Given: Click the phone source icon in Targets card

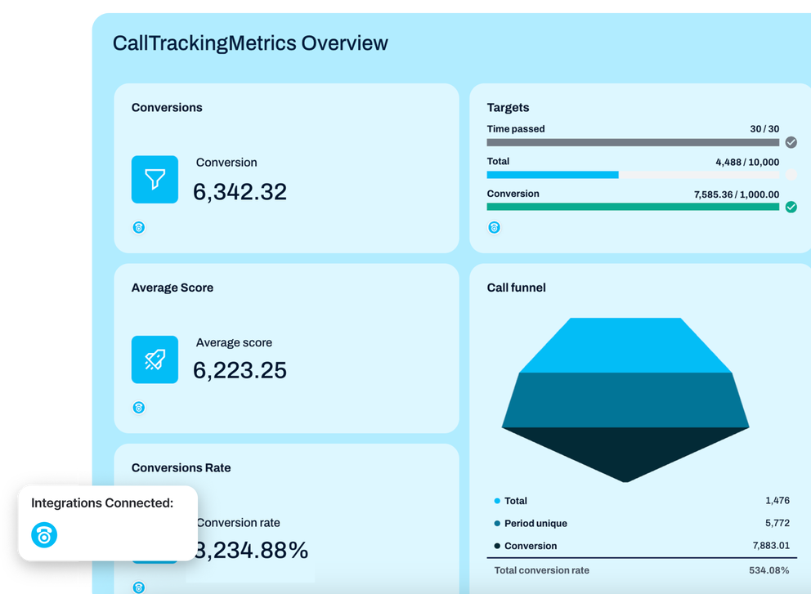Looking at the screenshot, I should pyautogui.click(x=494, y=227).
